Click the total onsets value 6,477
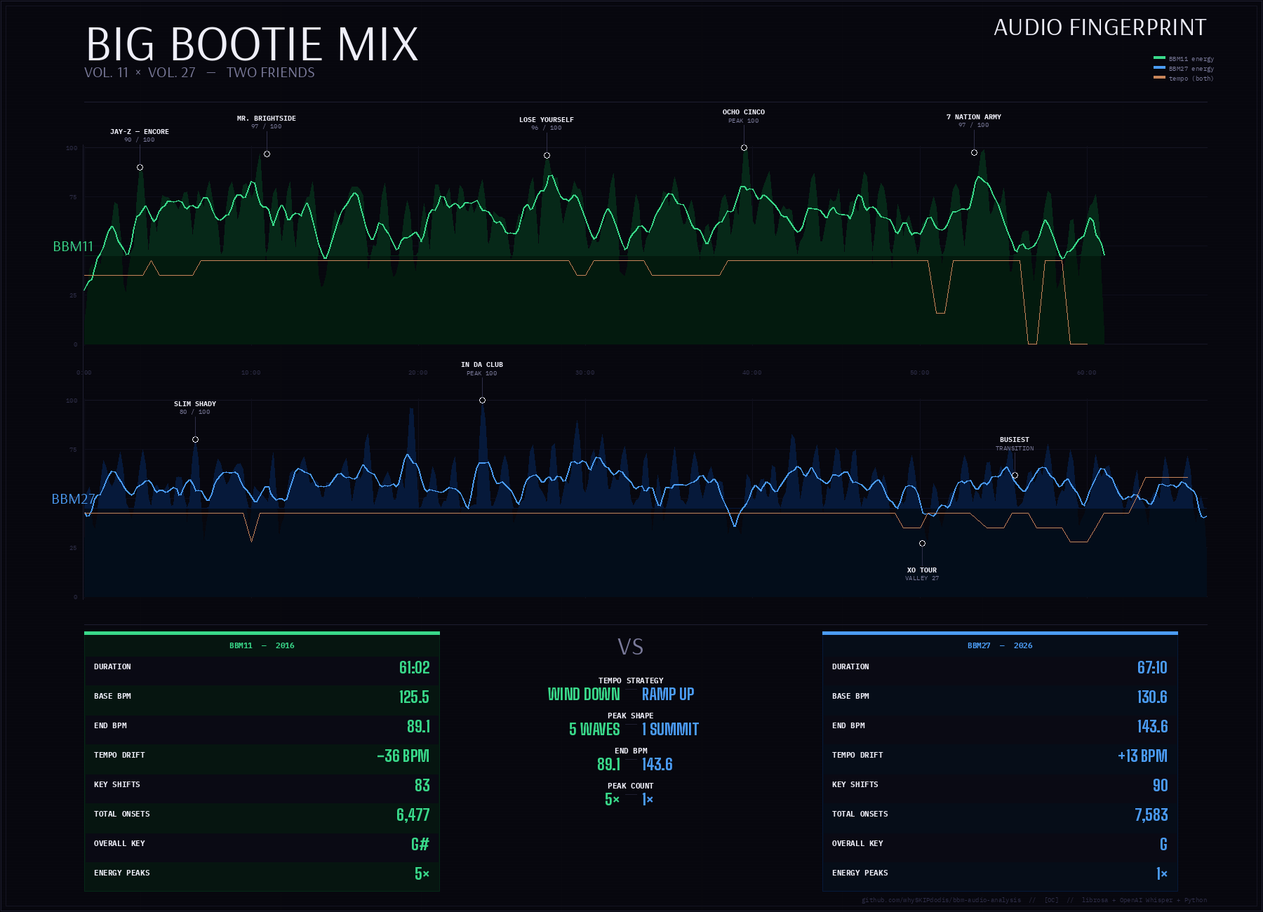The image size is (1263, 912). 413,814
